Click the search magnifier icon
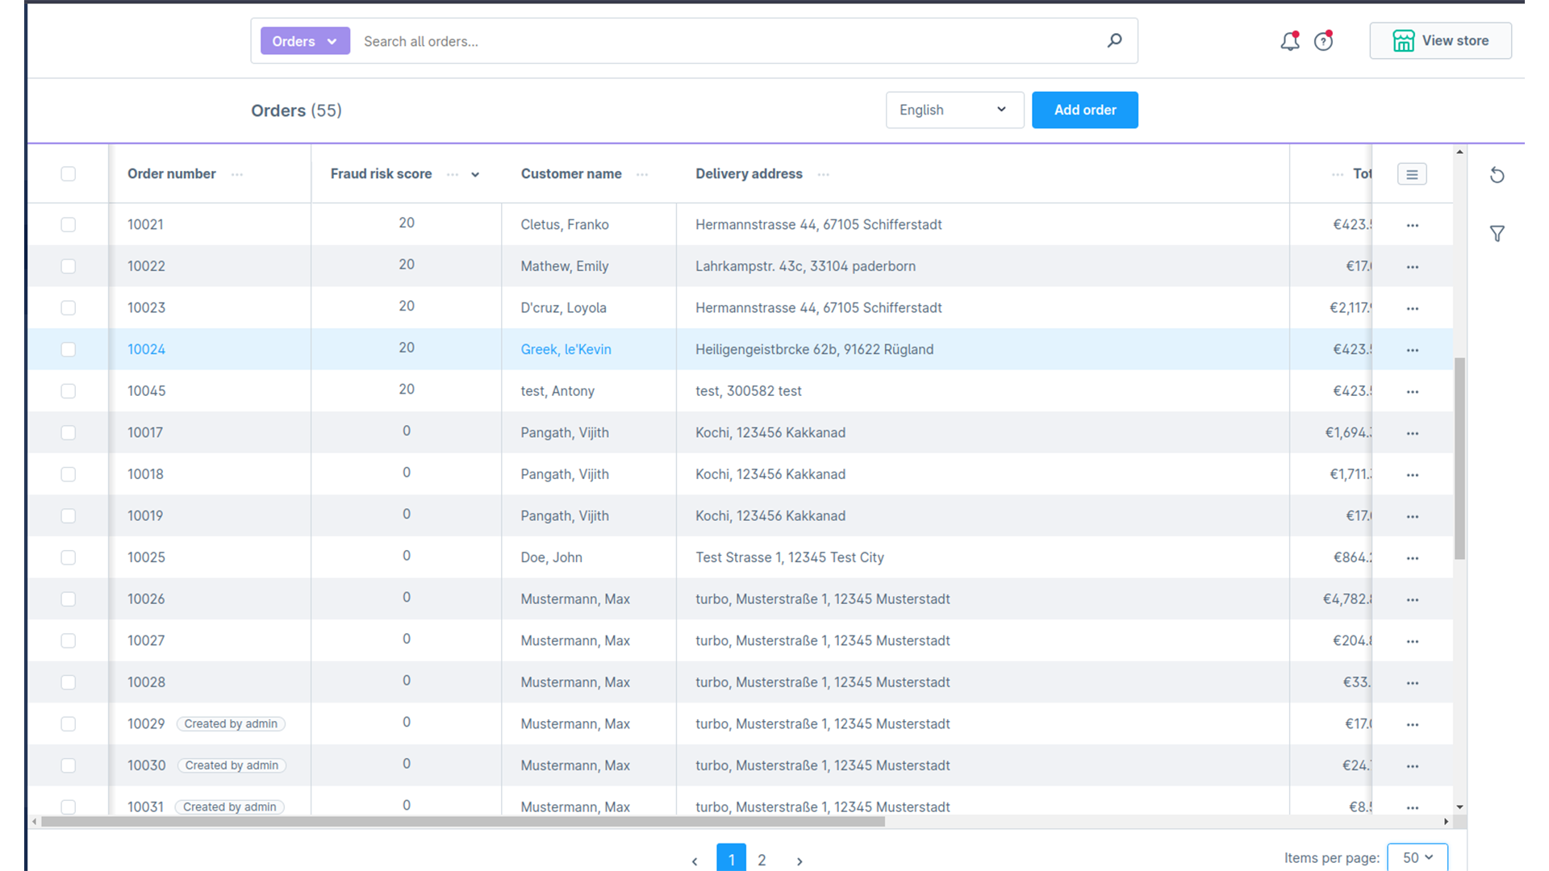Screen dimensions: 1549x871 (x=1114, y=40)
